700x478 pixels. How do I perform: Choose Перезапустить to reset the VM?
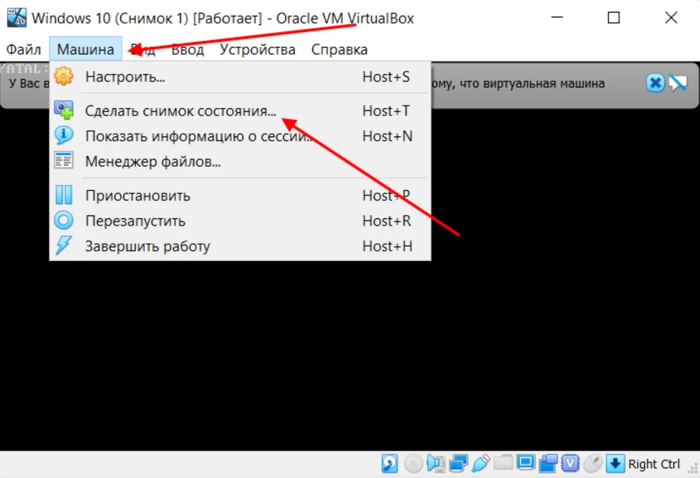tap(240, 221)
